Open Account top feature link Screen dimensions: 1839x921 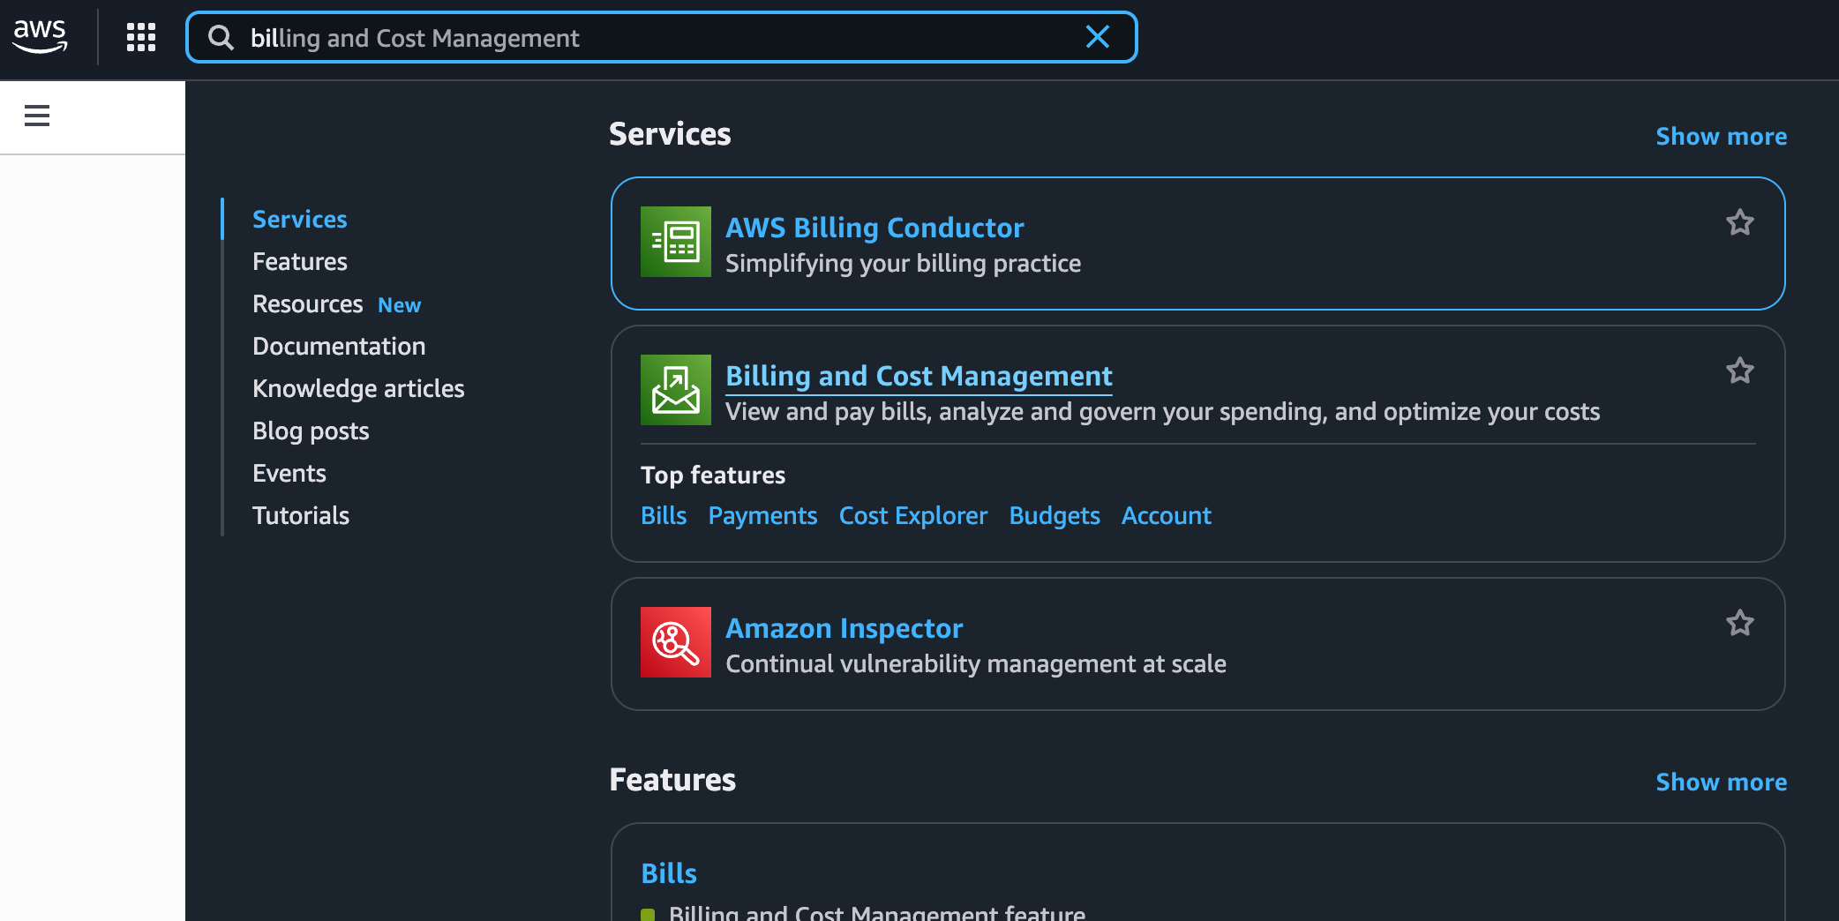[1167, 515]
